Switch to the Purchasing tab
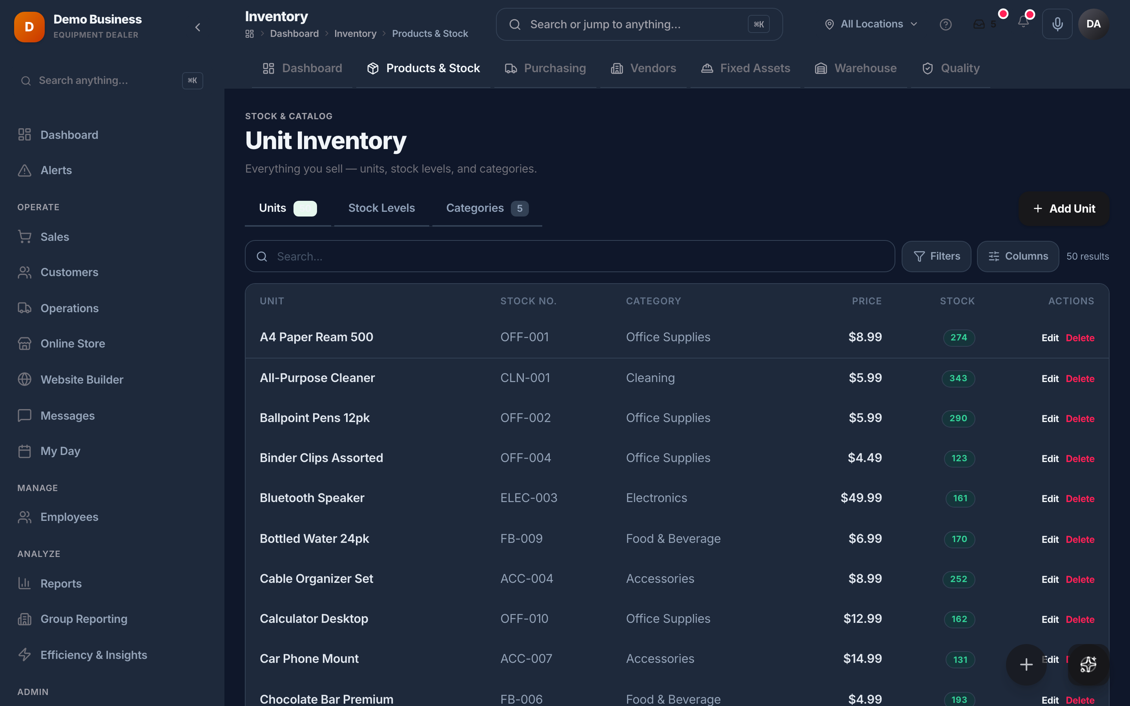This screenshot has height=706, width=1130. tap(545, 68)
